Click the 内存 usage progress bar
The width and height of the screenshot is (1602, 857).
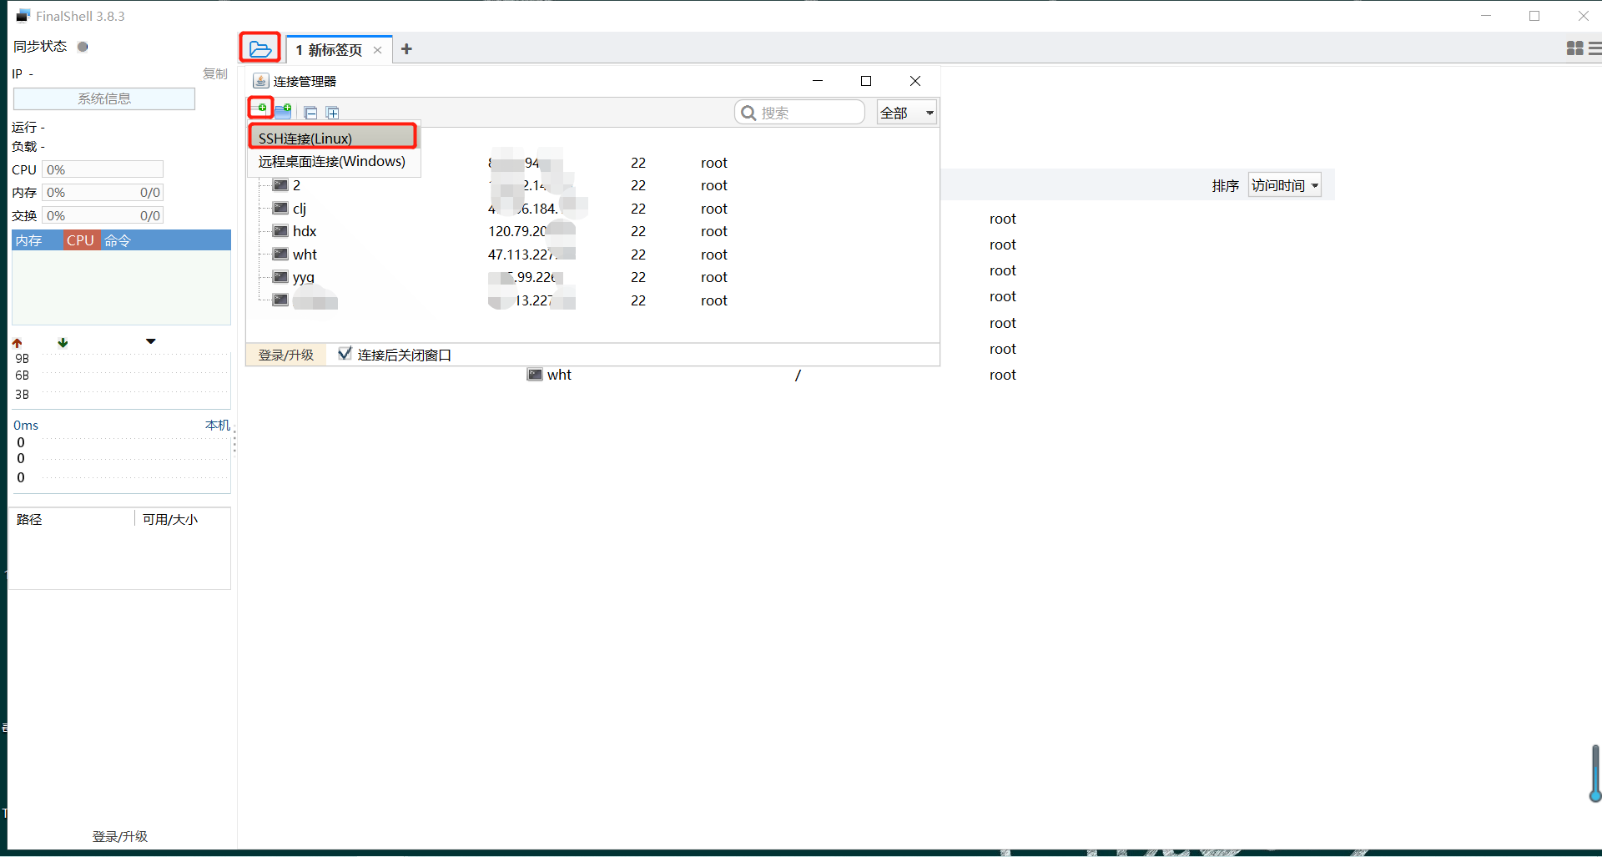(103, 192)
